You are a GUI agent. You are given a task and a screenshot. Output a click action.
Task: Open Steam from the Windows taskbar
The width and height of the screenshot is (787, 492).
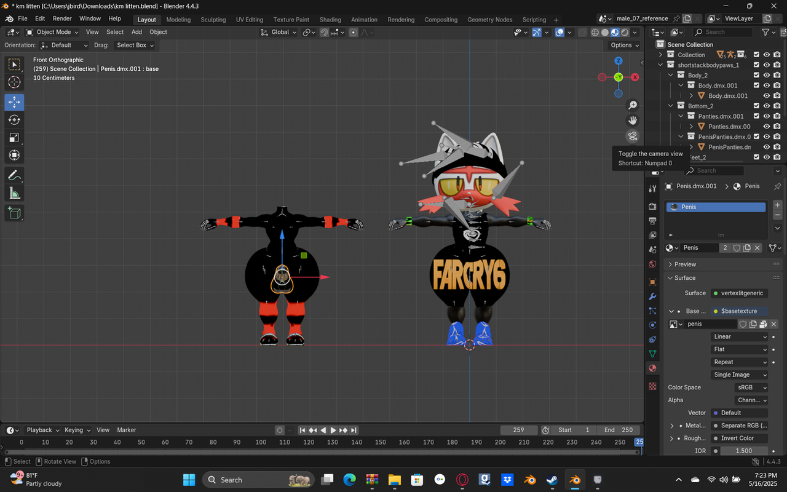552,480
